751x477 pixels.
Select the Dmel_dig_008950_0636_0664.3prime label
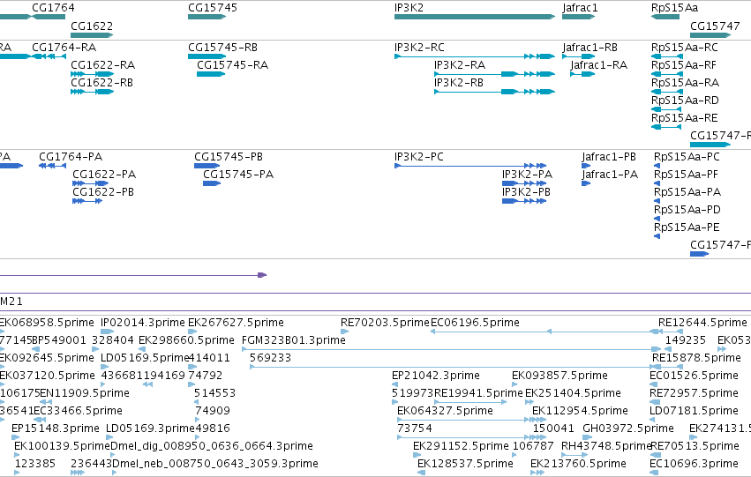pyautogui.click(x=212, y=446)
